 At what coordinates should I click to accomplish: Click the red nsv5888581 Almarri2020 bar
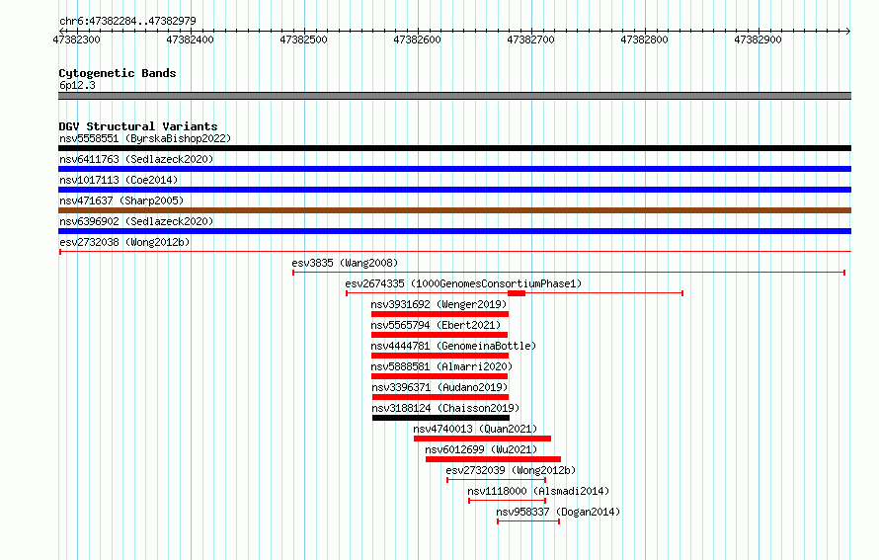coord(439,376)
